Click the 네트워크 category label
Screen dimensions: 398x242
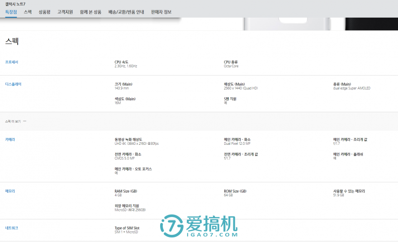click(x=12, y=228)
